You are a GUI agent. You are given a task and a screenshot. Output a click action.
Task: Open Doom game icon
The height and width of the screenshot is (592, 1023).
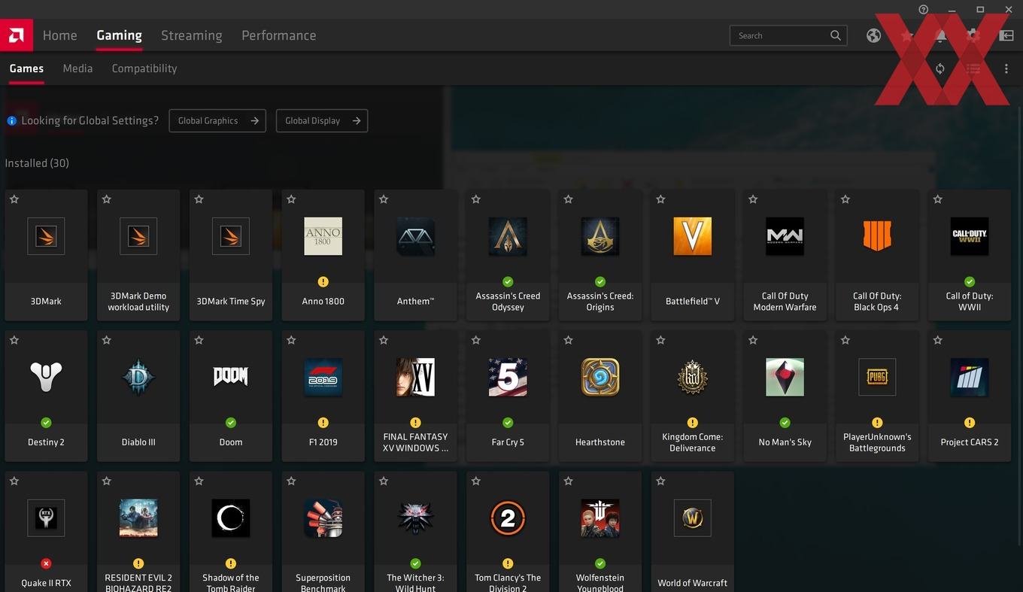[230, 377]
